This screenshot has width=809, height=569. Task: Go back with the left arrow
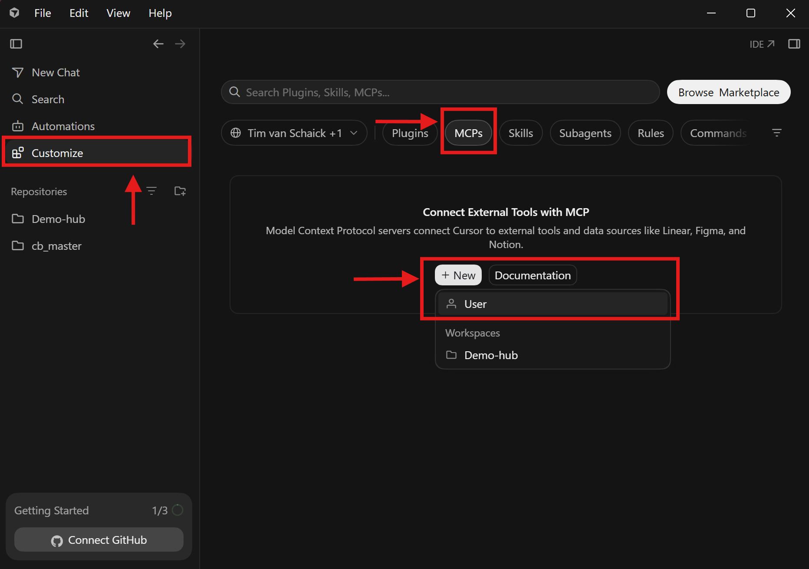point(158,44)
